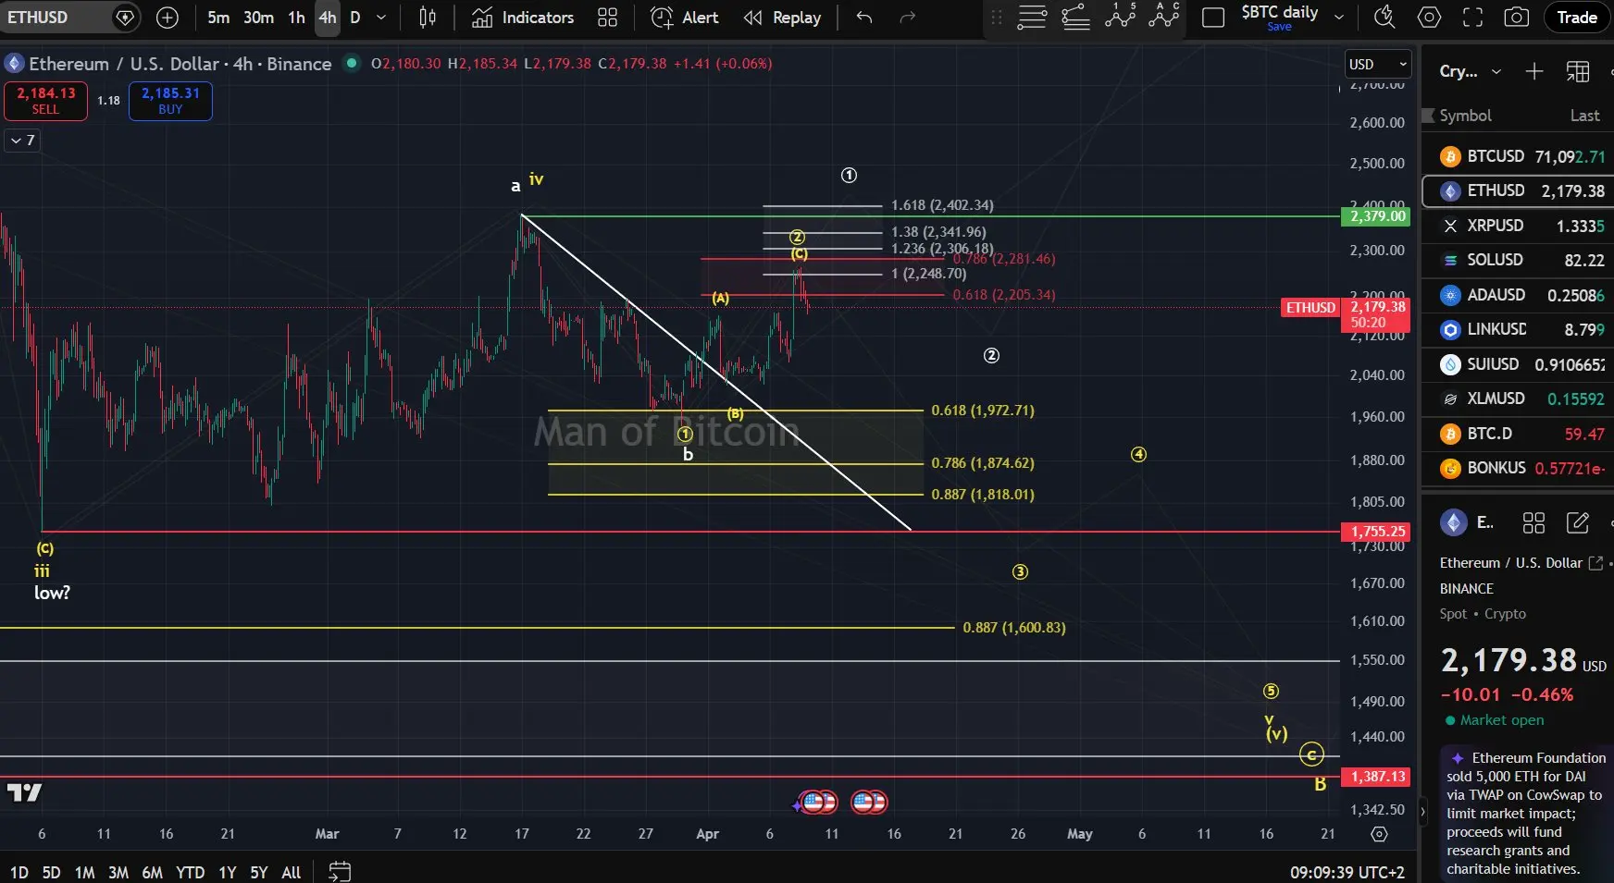Set chart range to All
Viewport: 1614px width, 883px height.
coord(291,872)
